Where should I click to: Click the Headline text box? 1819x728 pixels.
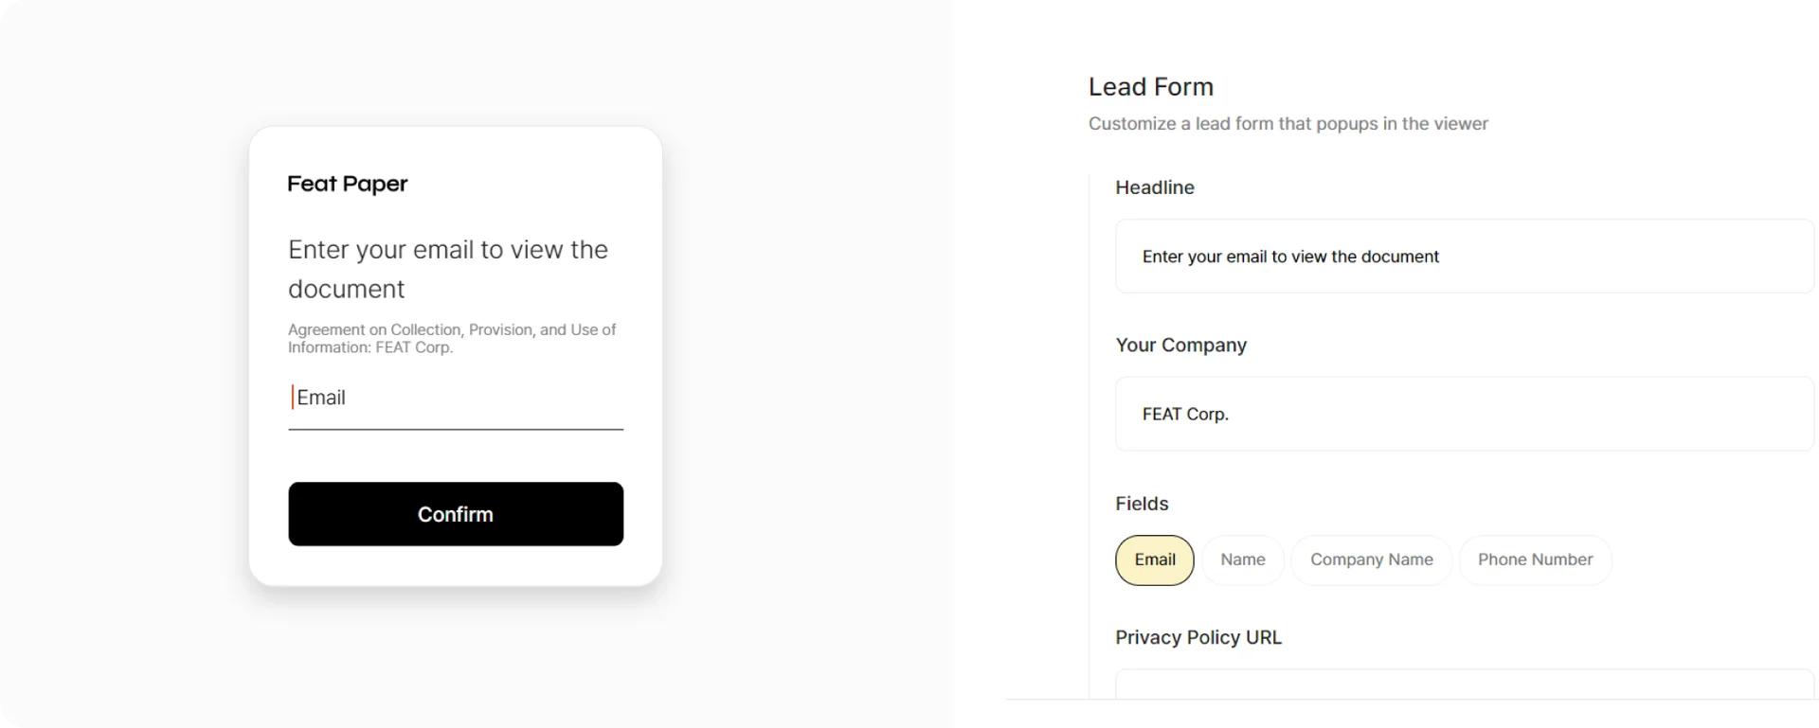1462,257
